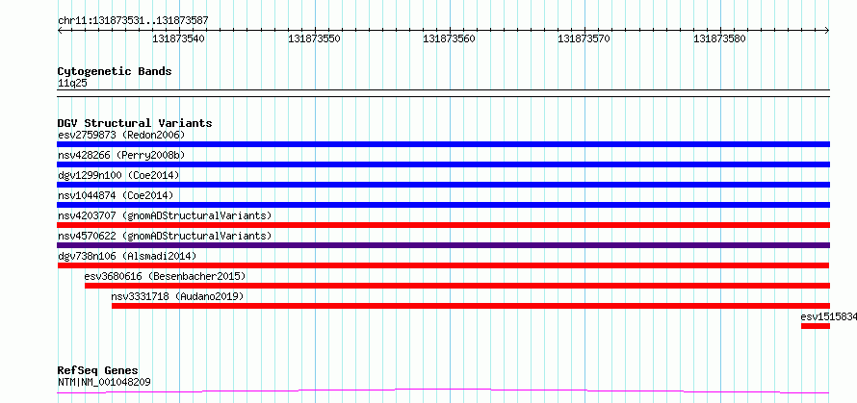Select variant label dgv738n106 (Alsmadi2014)
The image size is (857, 403).
point(127,256)
